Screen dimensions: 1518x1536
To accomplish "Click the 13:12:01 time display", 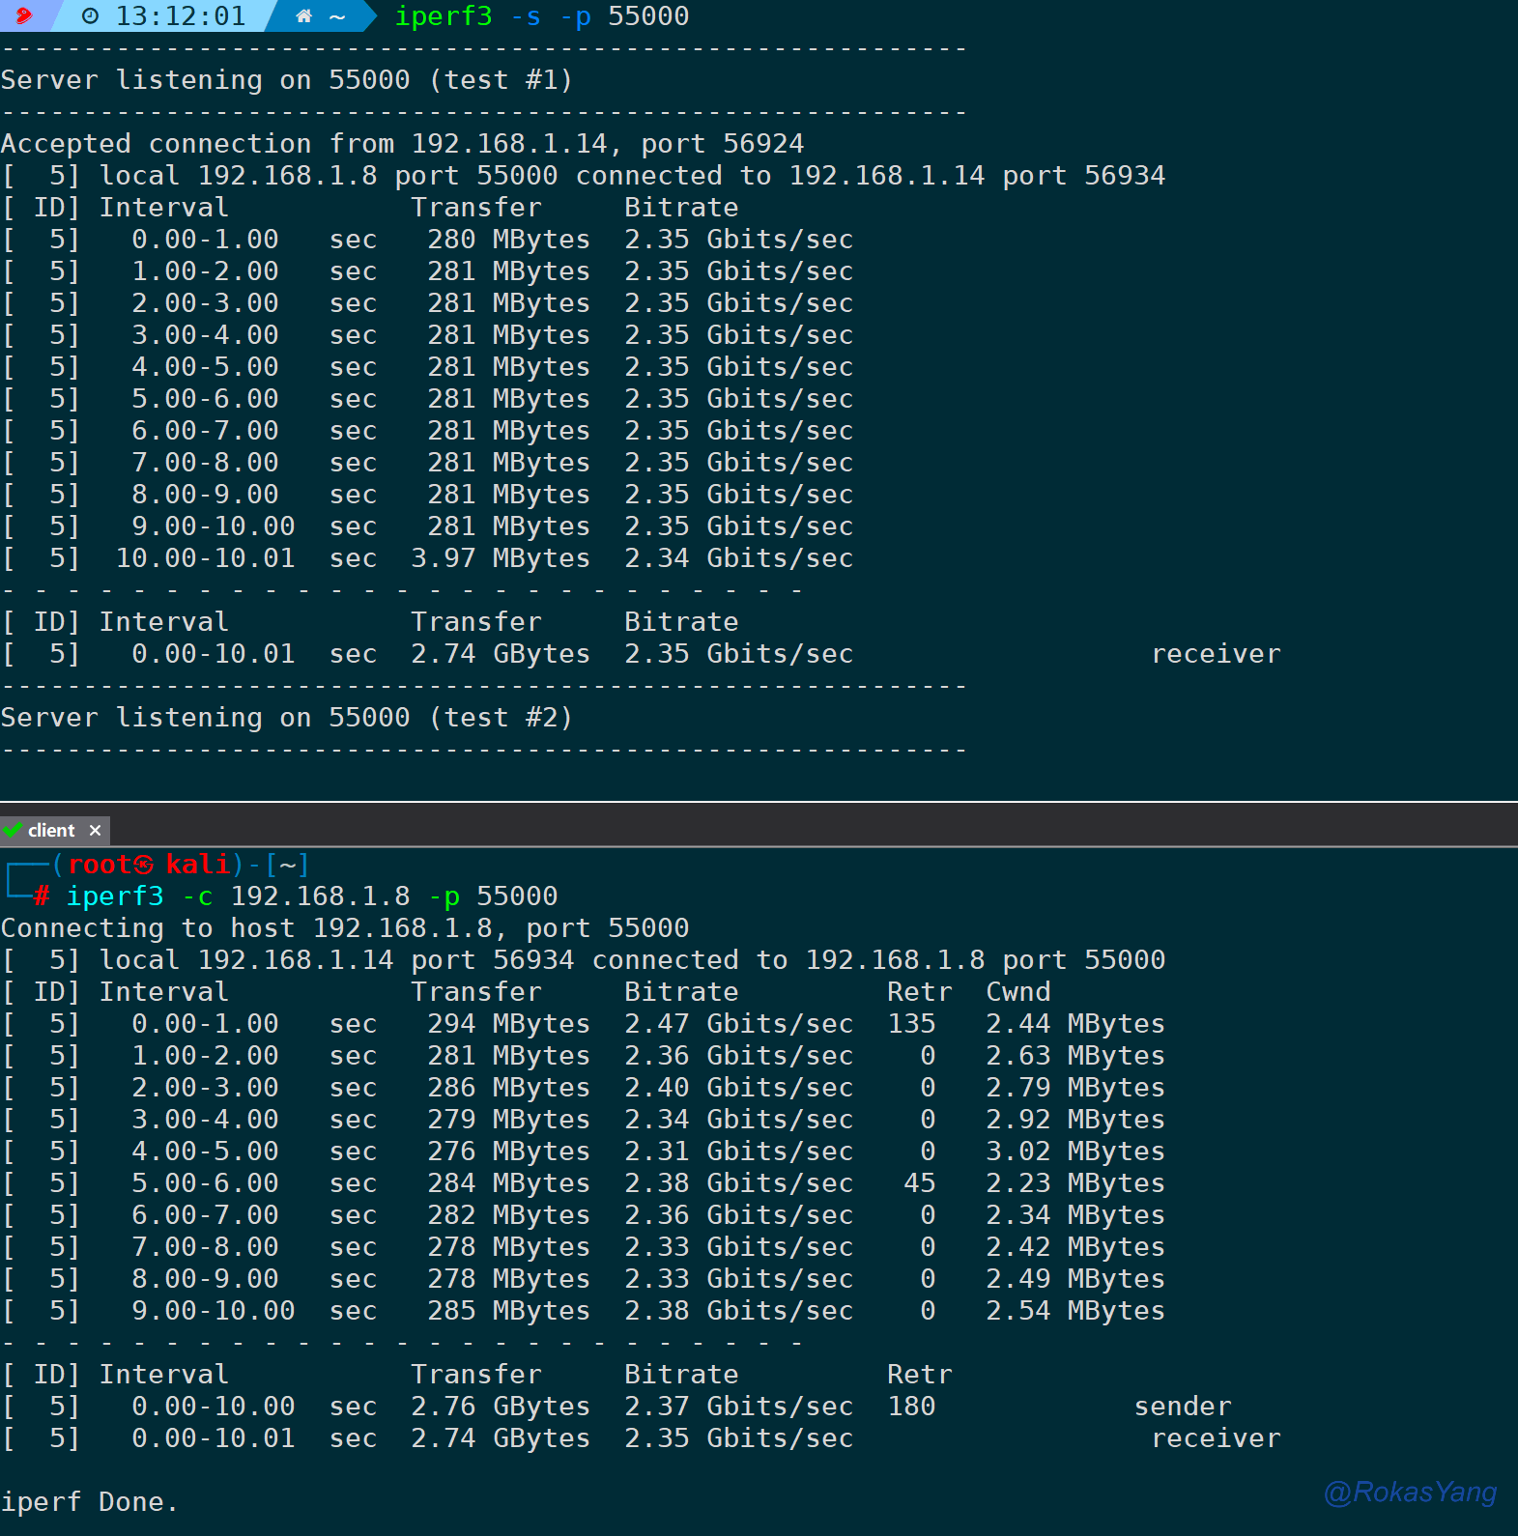I will 181,16.
